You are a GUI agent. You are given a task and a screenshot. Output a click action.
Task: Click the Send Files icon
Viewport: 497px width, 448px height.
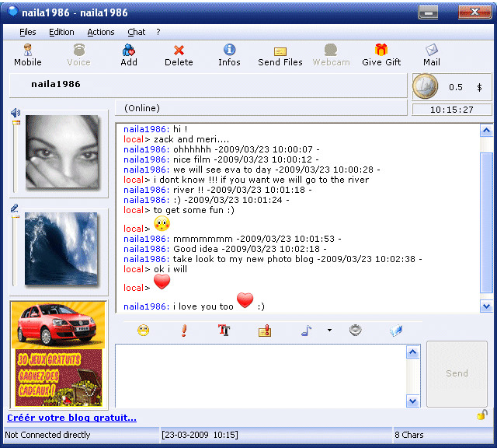280,51
